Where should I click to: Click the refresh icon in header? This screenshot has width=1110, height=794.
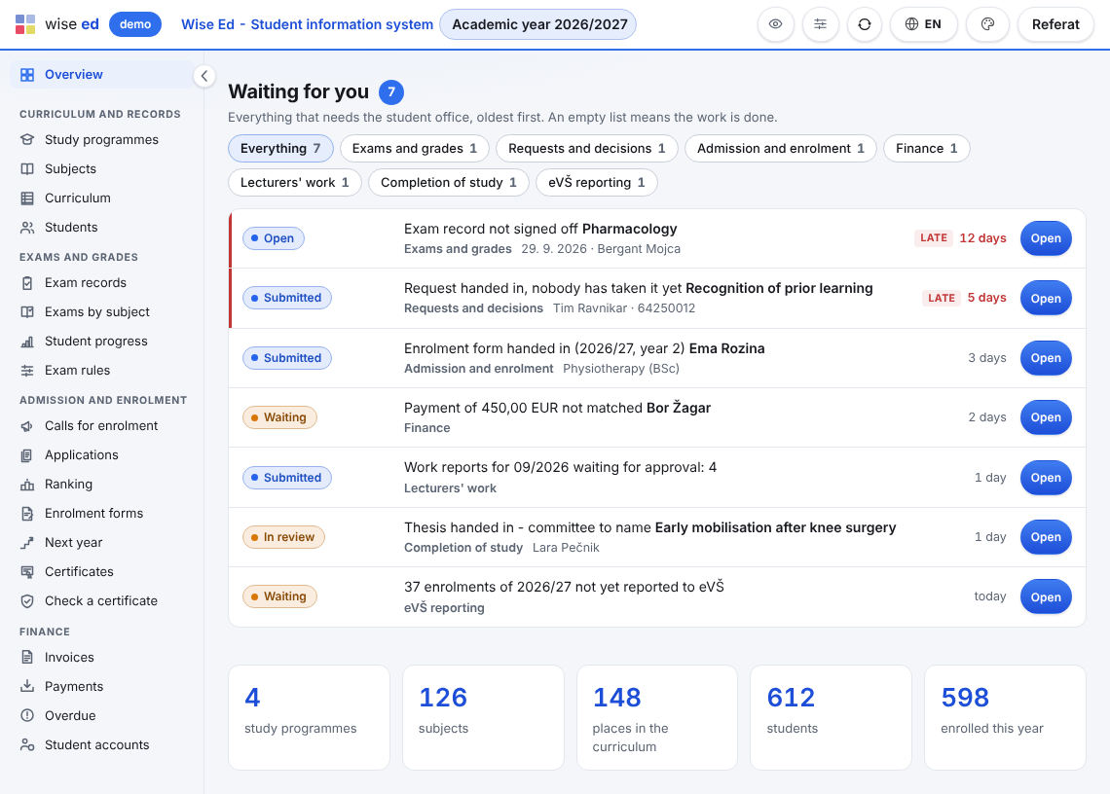(x=865, y=24)
